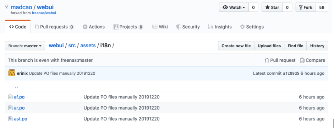Star the repository

tap(272, 7)
